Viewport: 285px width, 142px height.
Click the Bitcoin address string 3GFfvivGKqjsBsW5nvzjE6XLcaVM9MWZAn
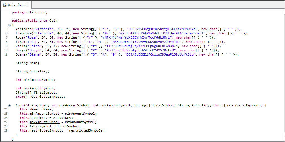tap(162, 29)
